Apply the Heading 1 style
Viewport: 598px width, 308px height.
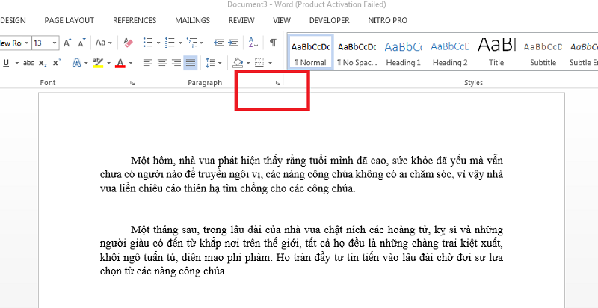point(403,52)
